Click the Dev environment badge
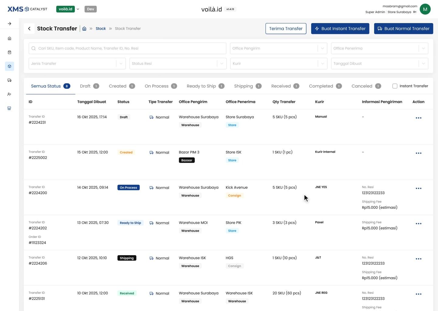 coord(91,9)
